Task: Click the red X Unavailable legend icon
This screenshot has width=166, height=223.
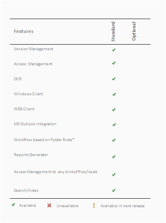Action: [49, 206]
